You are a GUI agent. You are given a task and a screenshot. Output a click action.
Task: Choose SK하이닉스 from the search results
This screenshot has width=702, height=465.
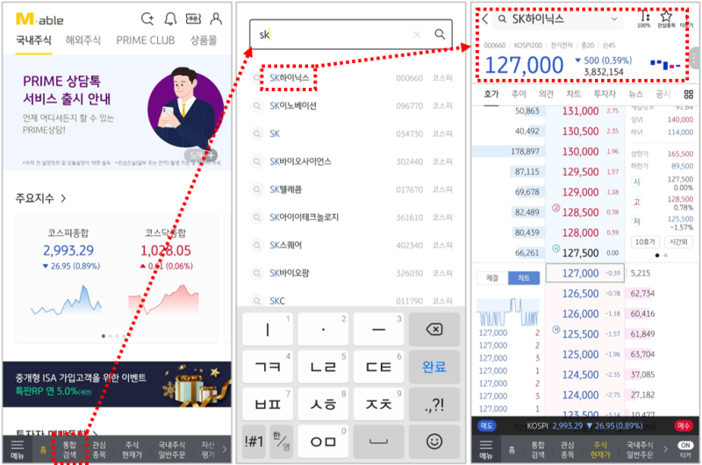pos(351,78)
